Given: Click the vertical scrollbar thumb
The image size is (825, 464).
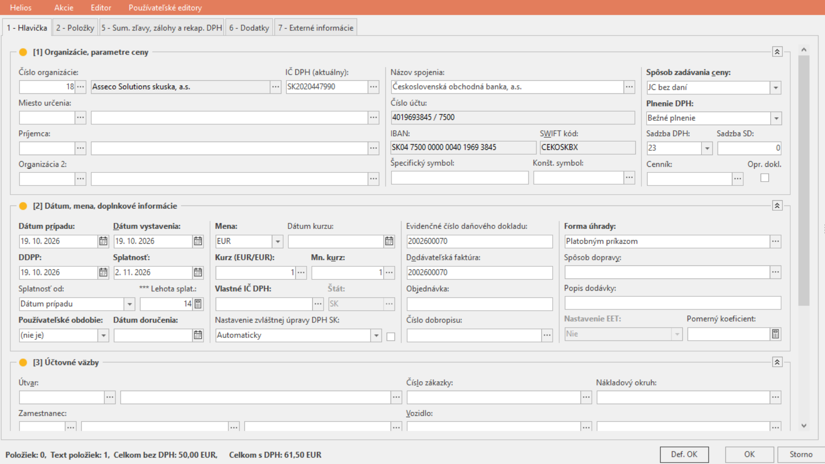Looking at the screenshot, I should [804, 180].
